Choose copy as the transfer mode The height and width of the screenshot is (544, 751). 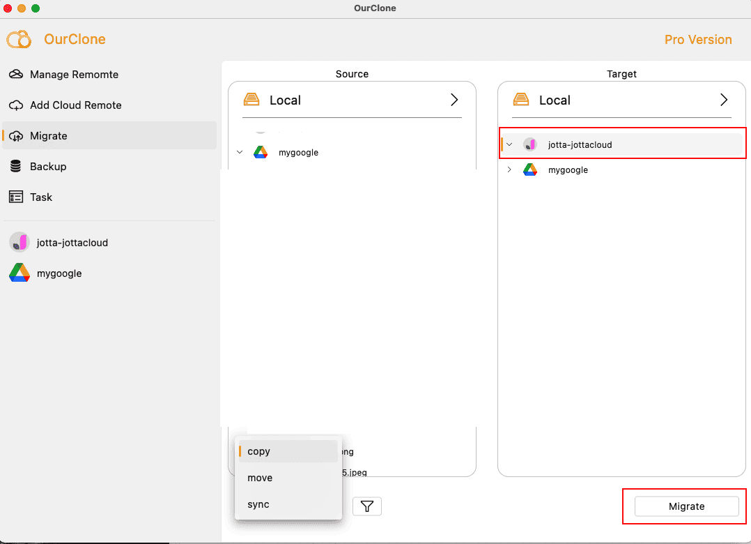point(258,451)
